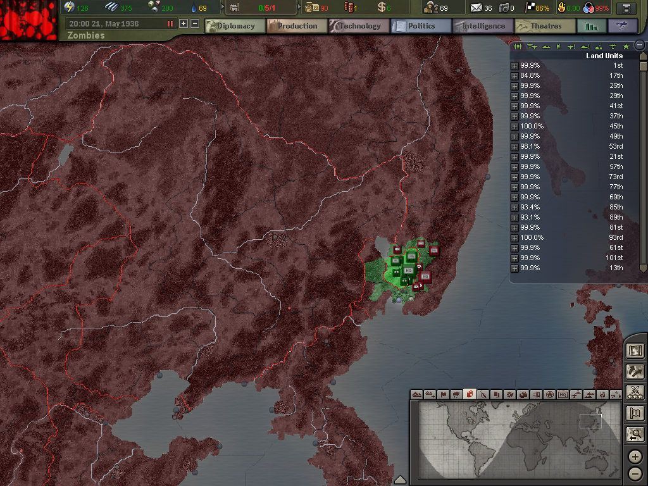This screenshot has width=648, height=486.
Task: Click the money dollar sign icon
Action: (382, 7)
